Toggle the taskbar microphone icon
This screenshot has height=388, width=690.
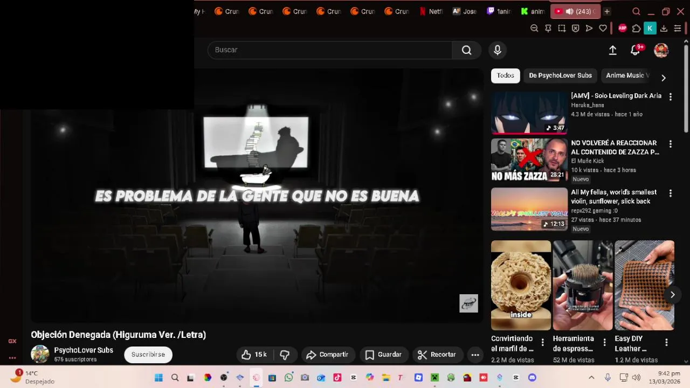[608, 378]
